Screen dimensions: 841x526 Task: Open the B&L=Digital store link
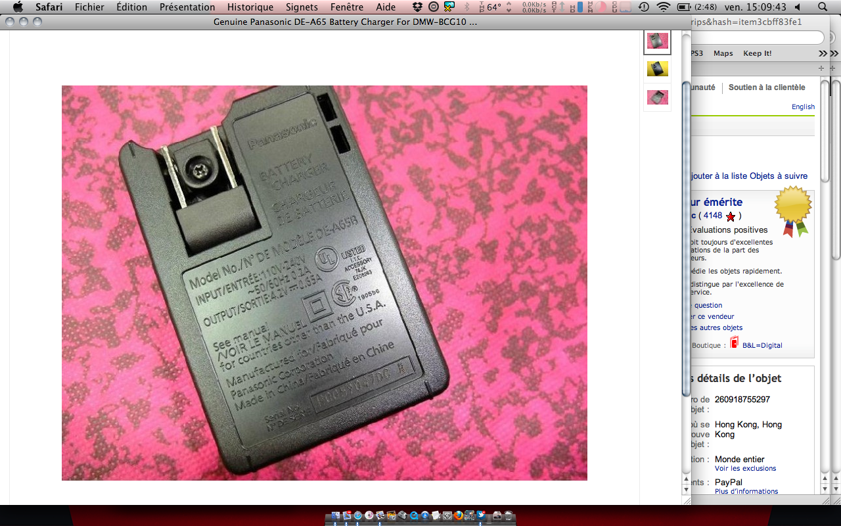pyautogui.click(x=762, y=345)
